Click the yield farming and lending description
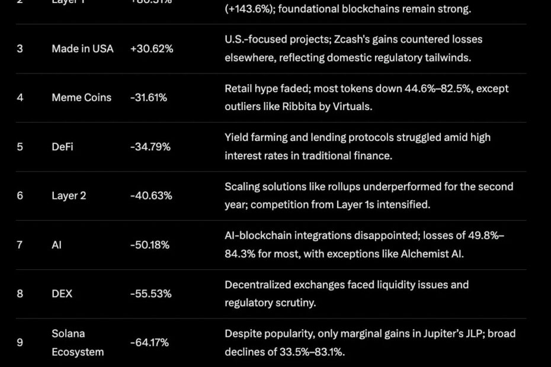The width and height of the screenshot is (551, 367). (358, 146)
